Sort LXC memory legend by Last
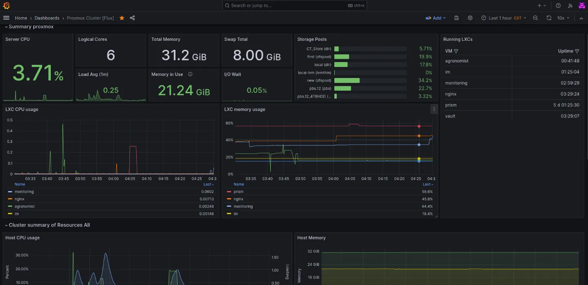Screen dimensions: 588x285 coord(428,184)
